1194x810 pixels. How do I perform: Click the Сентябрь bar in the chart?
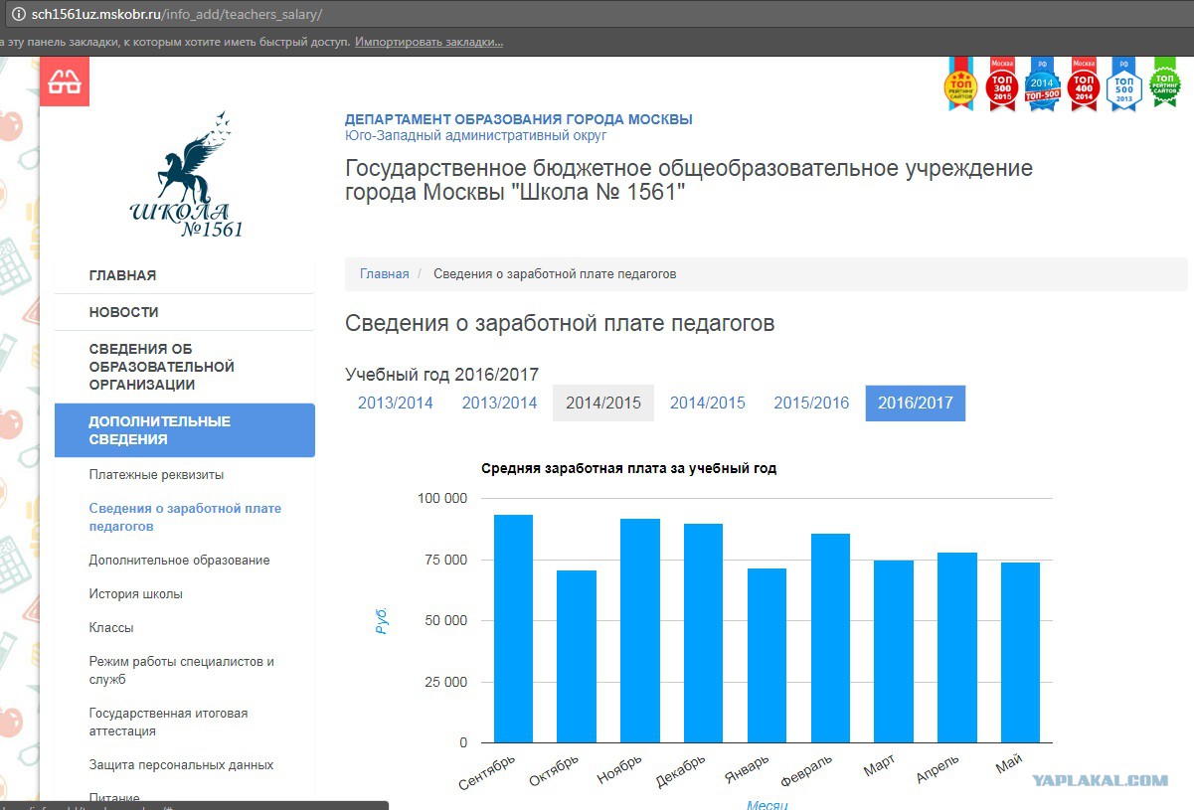[513, 628]
